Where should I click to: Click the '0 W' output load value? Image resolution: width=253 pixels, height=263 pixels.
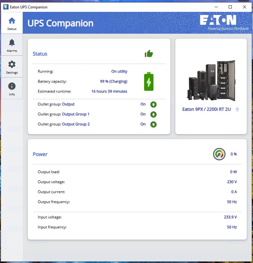[x=233, y=172]
